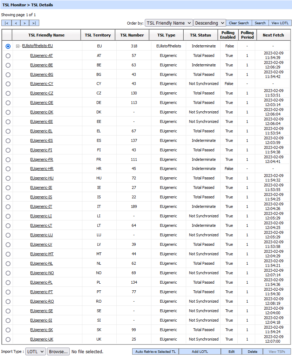Click the TSL Status column header

pos(201,35)
